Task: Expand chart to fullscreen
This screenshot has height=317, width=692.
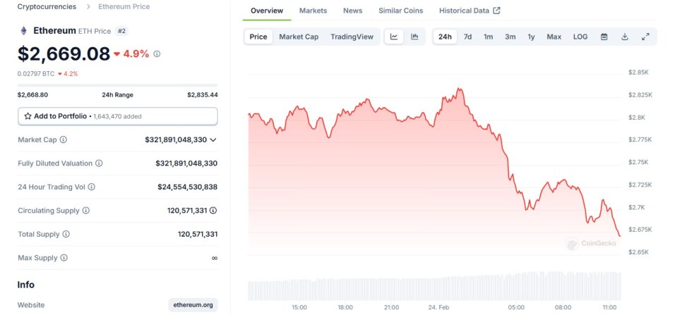Action: [645, 37]
